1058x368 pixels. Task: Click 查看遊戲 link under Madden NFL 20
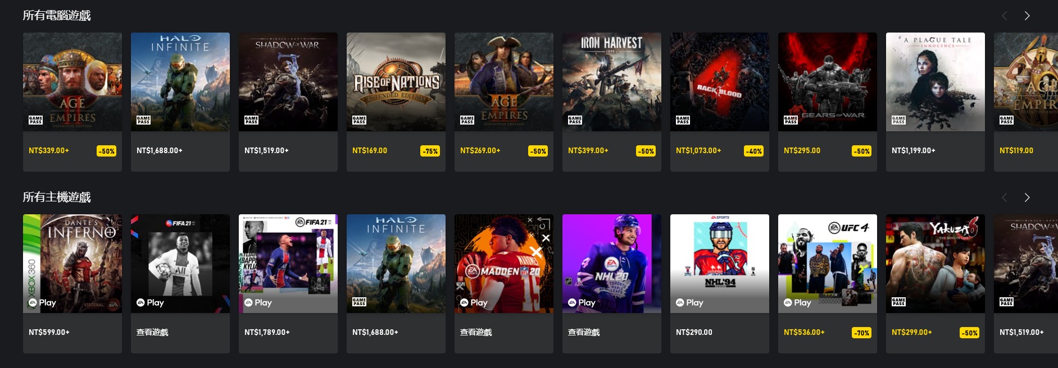476,332
